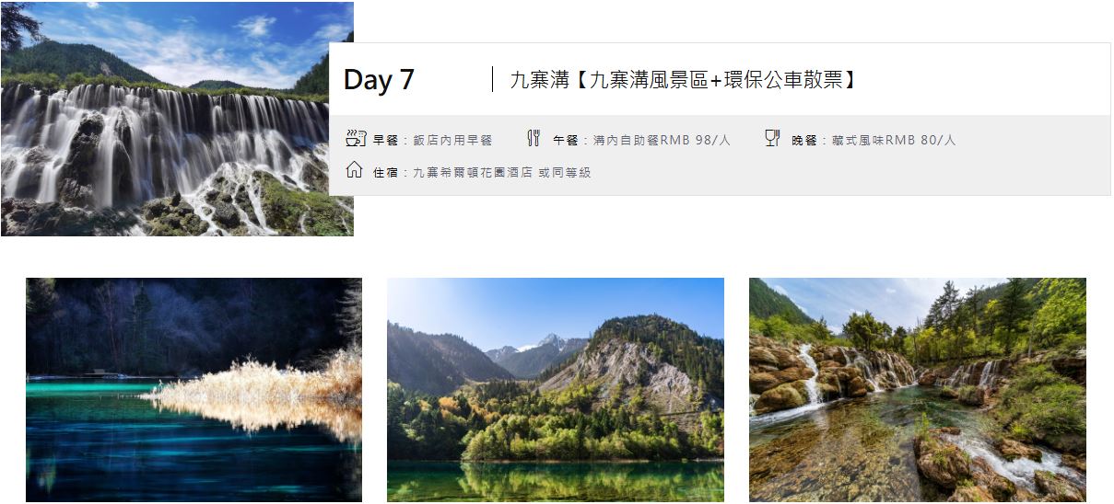Click the 早餐 label
This screenshot has height=504, width=1114.
385,141
